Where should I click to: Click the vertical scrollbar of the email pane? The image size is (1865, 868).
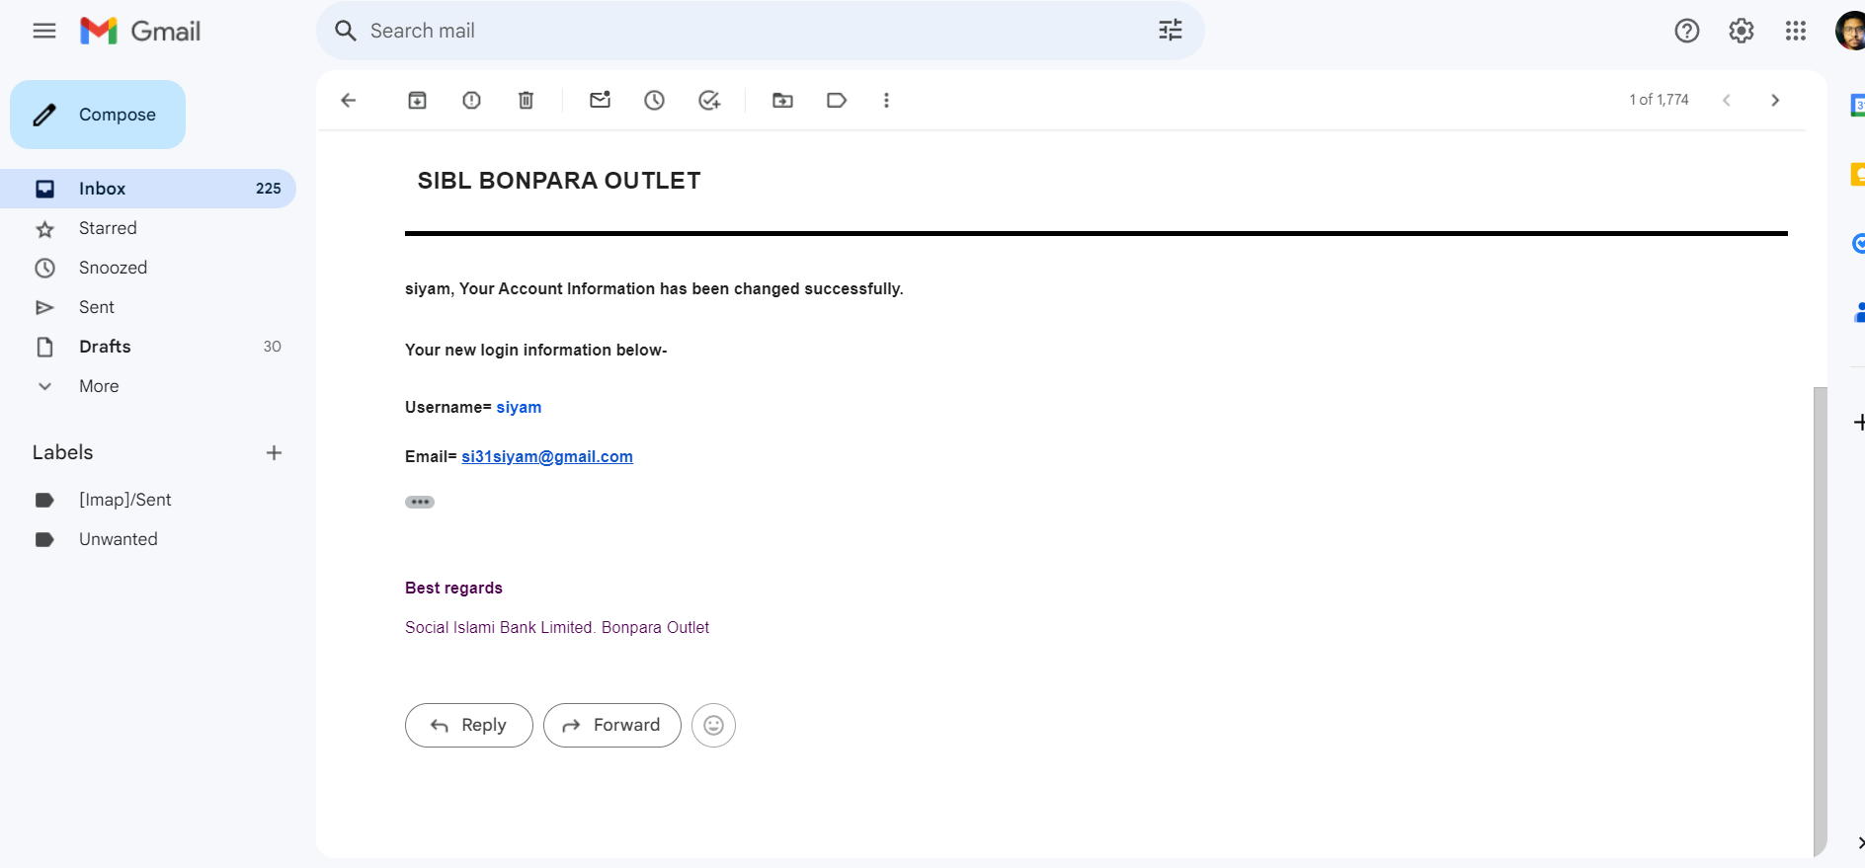(1820, 622)
